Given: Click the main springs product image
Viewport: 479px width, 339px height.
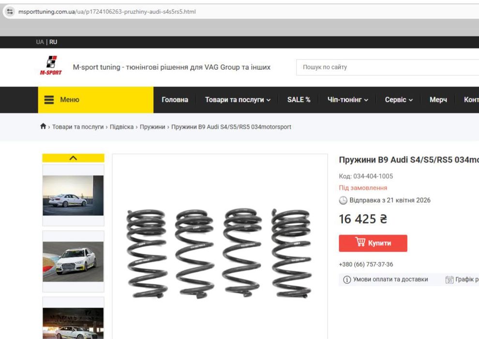Looking at the screenshot, I should point(220,253).
